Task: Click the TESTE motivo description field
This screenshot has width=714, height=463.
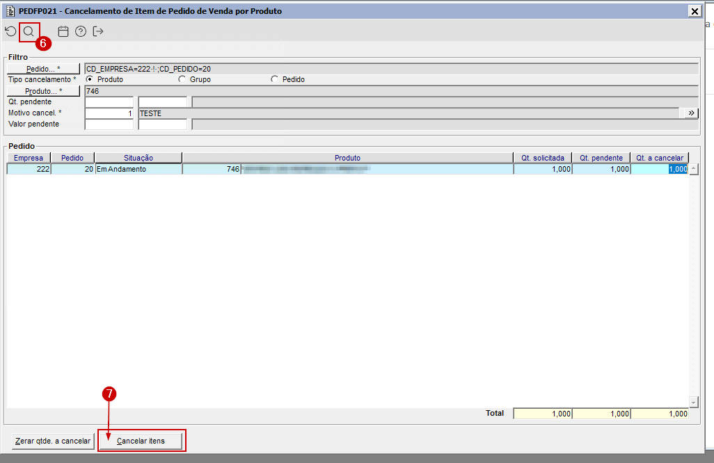Action: click(408, 113)
